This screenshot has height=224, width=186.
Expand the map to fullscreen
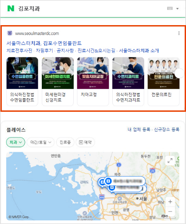pyautogui.click(x=170, y=161)
